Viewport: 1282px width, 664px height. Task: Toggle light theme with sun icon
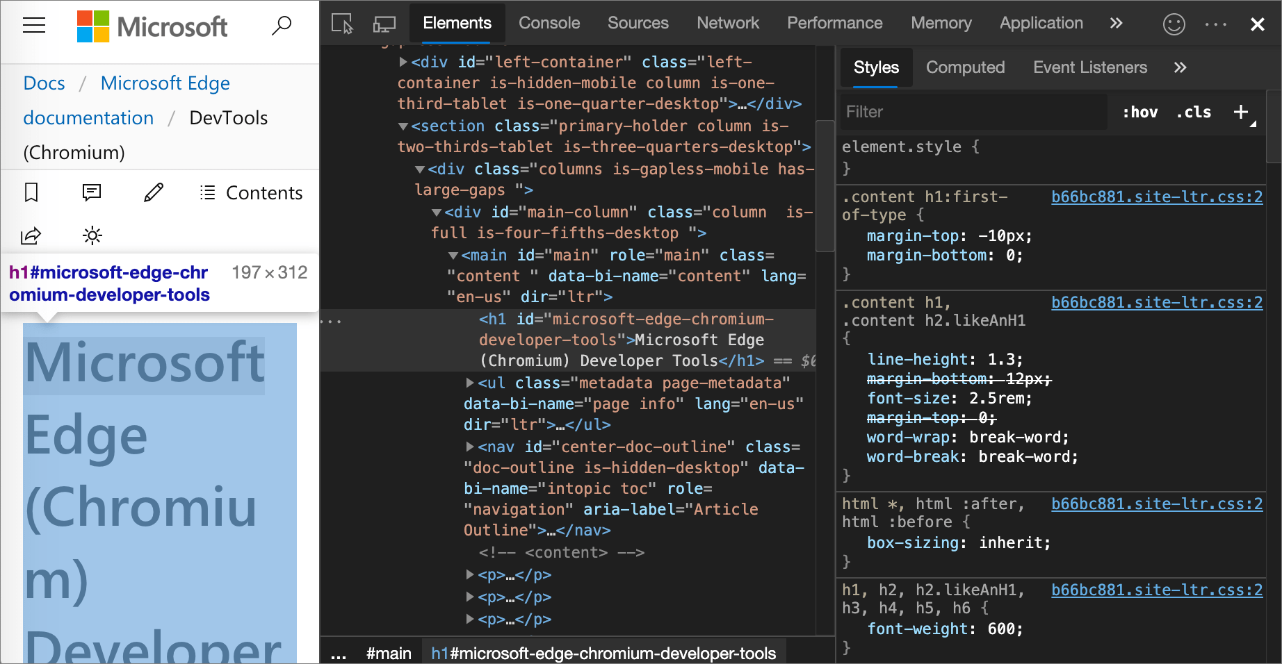pyautogui.click(x=92, y=235)
